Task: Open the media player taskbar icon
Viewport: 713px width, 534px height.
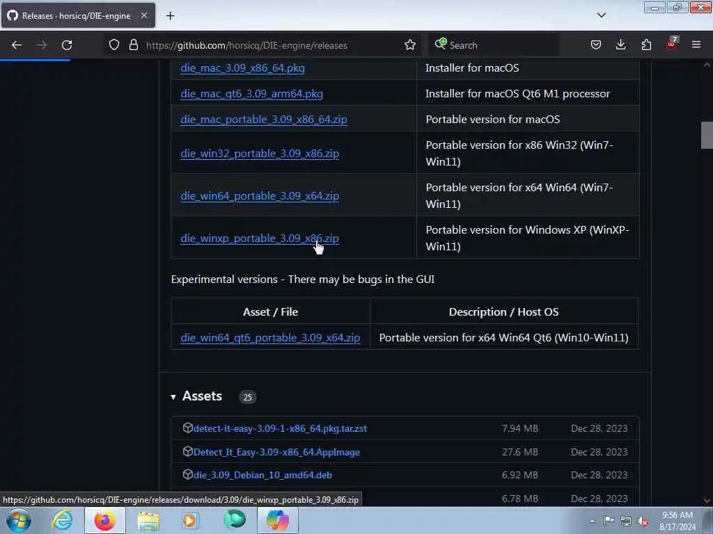Action: (x=190, y=520)
